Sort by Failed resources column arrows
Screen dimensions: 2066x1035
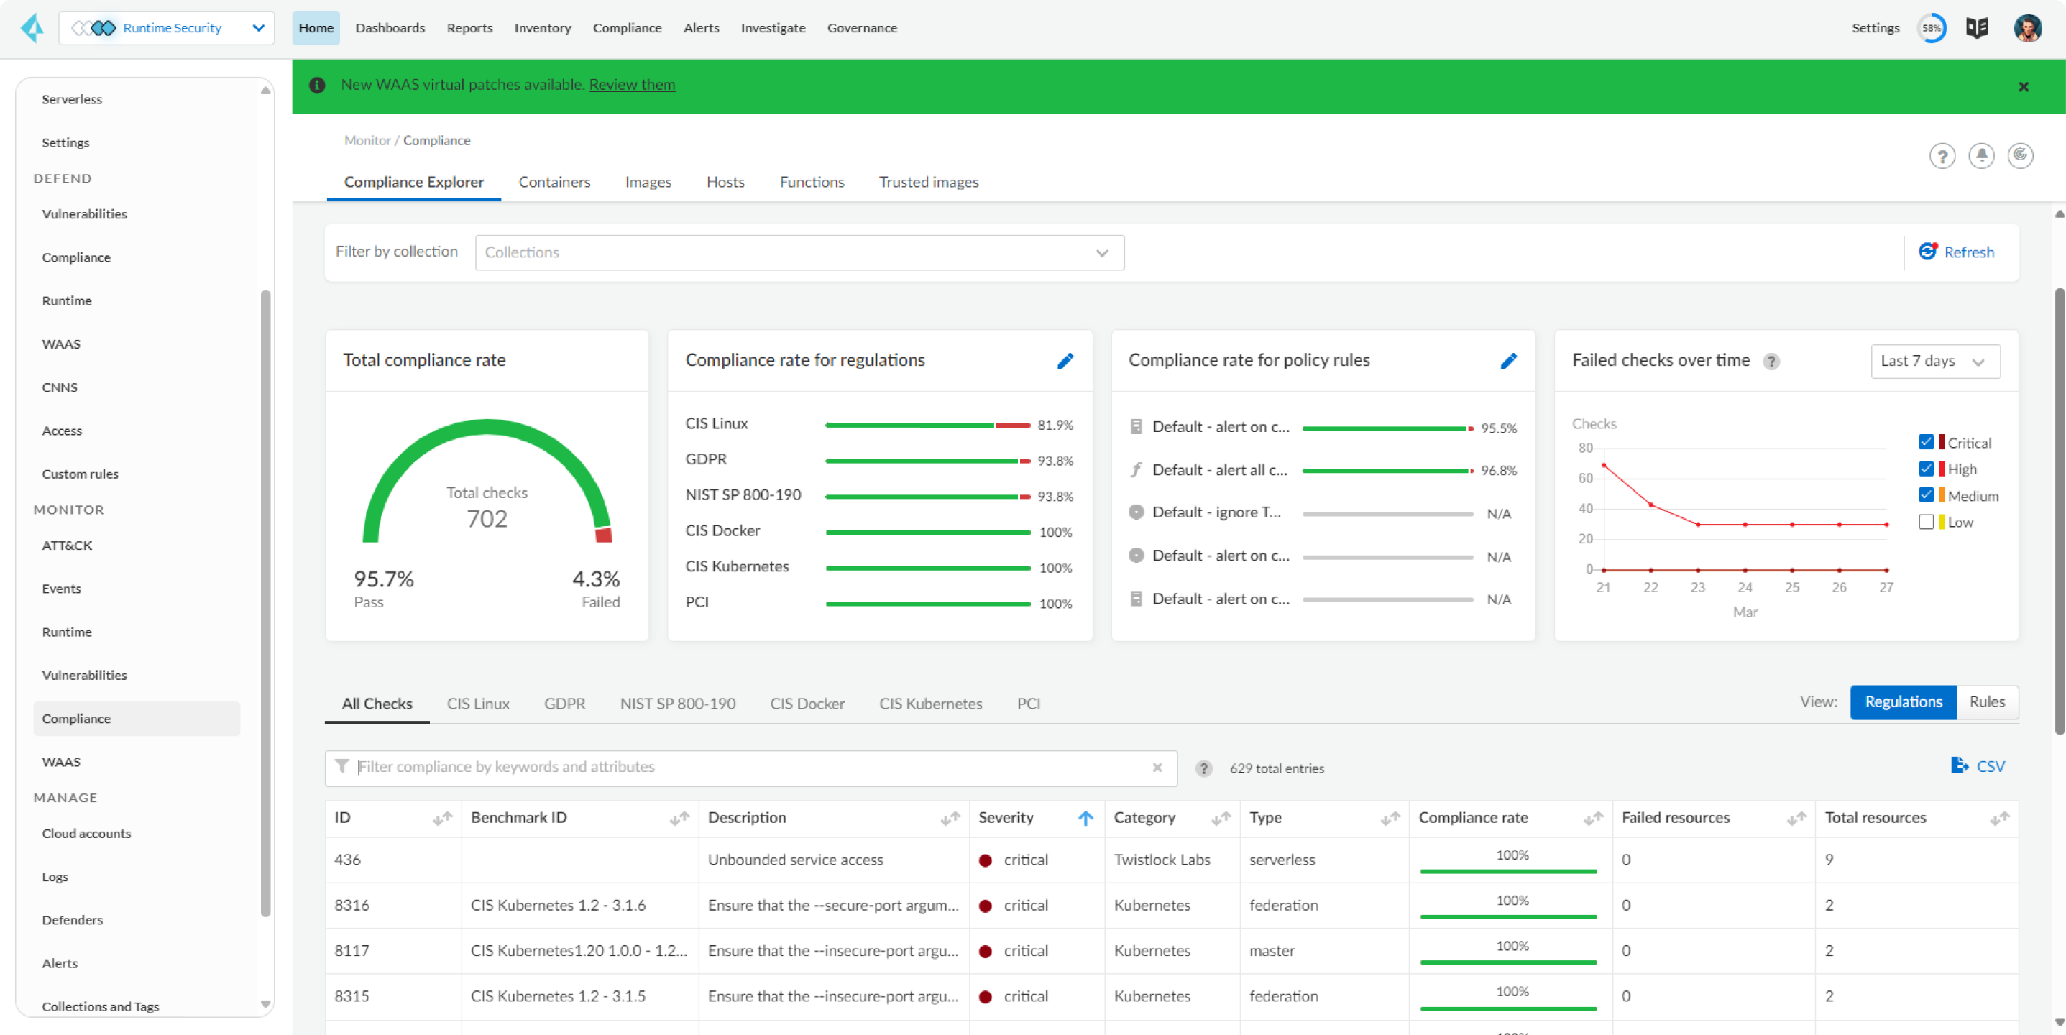(1796, 818)
